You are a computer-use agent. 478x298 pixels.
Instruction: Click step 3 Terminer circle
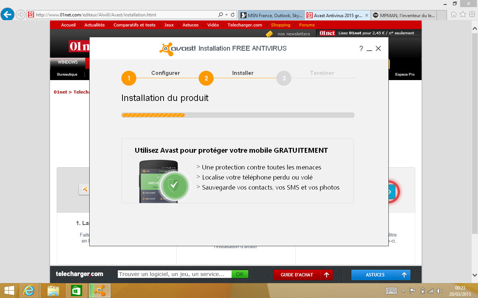(284, 78)
